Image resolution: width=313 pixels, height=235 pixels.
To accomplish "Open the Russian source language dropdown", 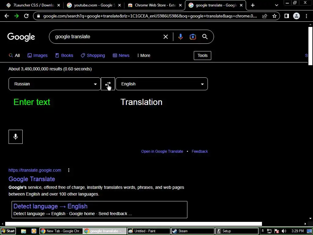I will (x=55, y=84).
